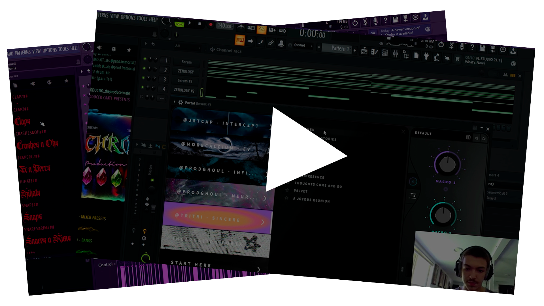The image size is (544, 306).
Task: Open the DEFAULT preset name in Portal
Action: point(423,133)
